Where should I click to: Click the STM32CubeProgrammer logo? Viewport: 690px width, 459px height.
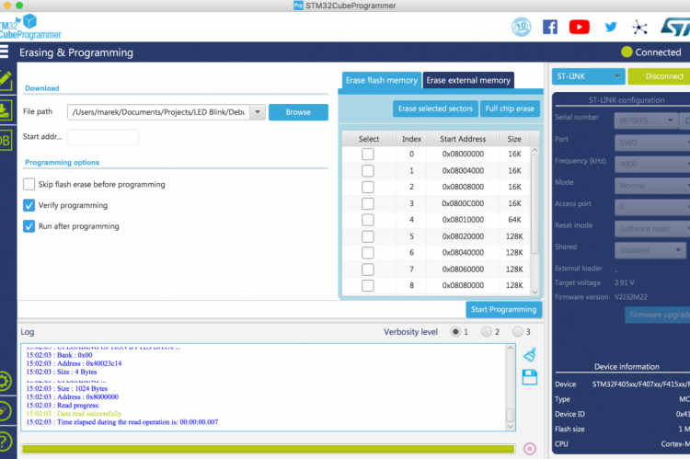click(30, 27)
